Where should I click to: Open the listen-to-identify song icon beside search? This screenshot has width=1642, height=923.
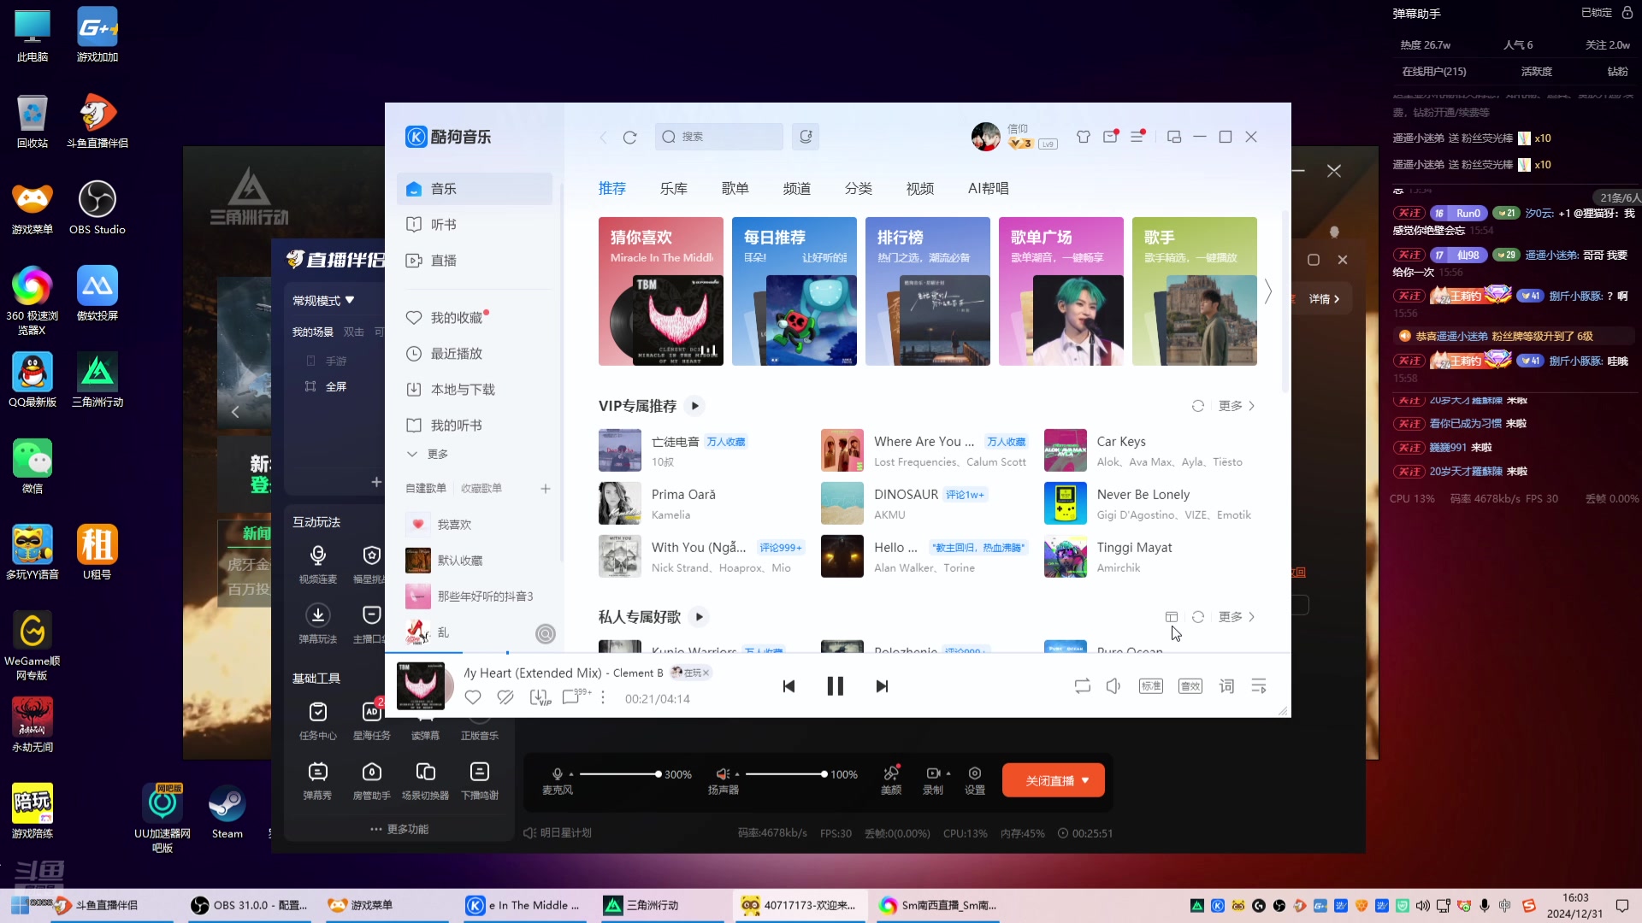[x=806, y=137]
